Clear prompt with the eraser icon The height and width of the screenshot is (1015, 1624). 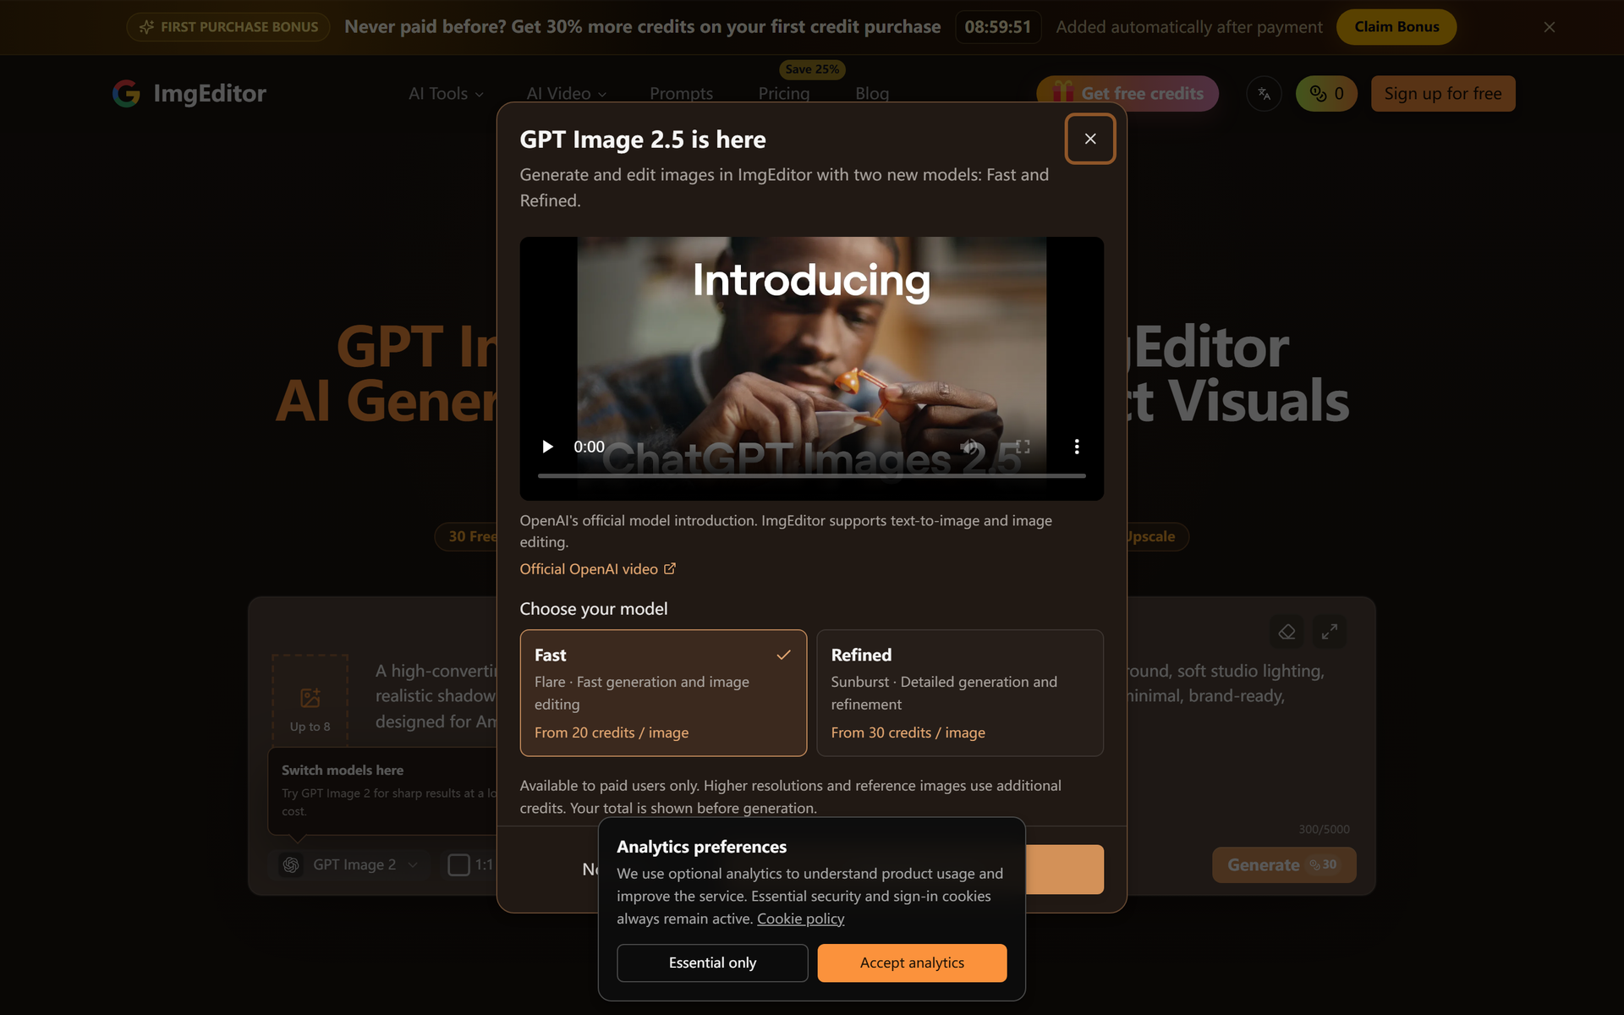click(1287, 632)
